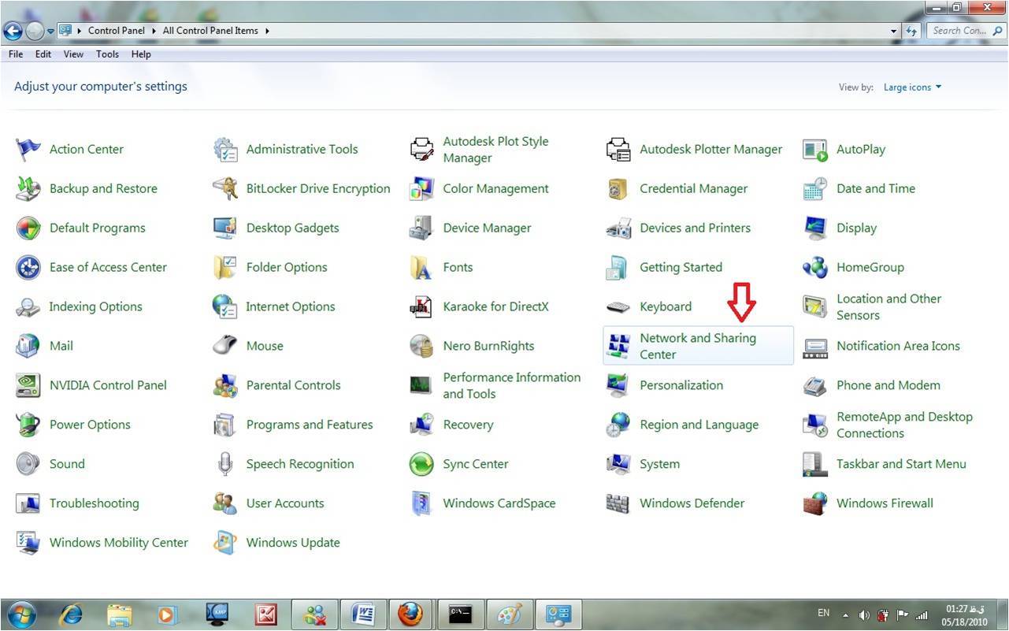
Task: Click the Display monitor icon
Action: (x=815, y=228)
